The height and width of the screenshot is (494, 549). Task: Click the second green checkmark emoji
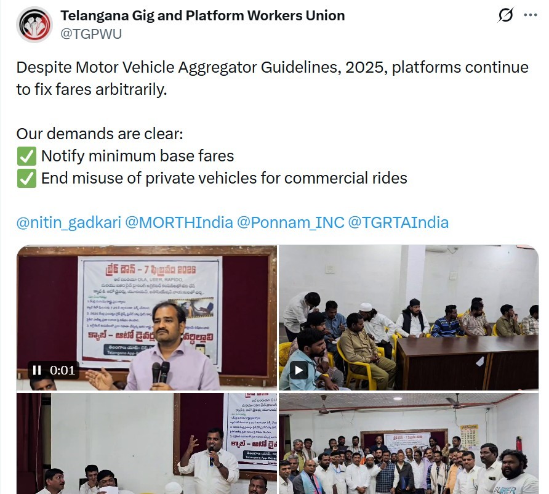[26, 179]
